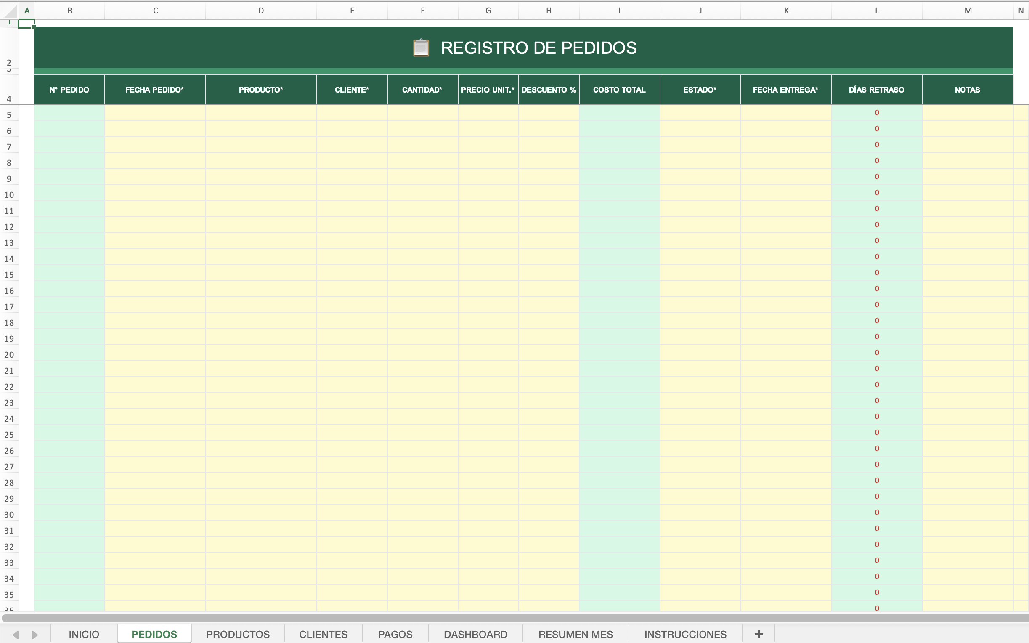Switch to the INICIO sheet tab

84,634
